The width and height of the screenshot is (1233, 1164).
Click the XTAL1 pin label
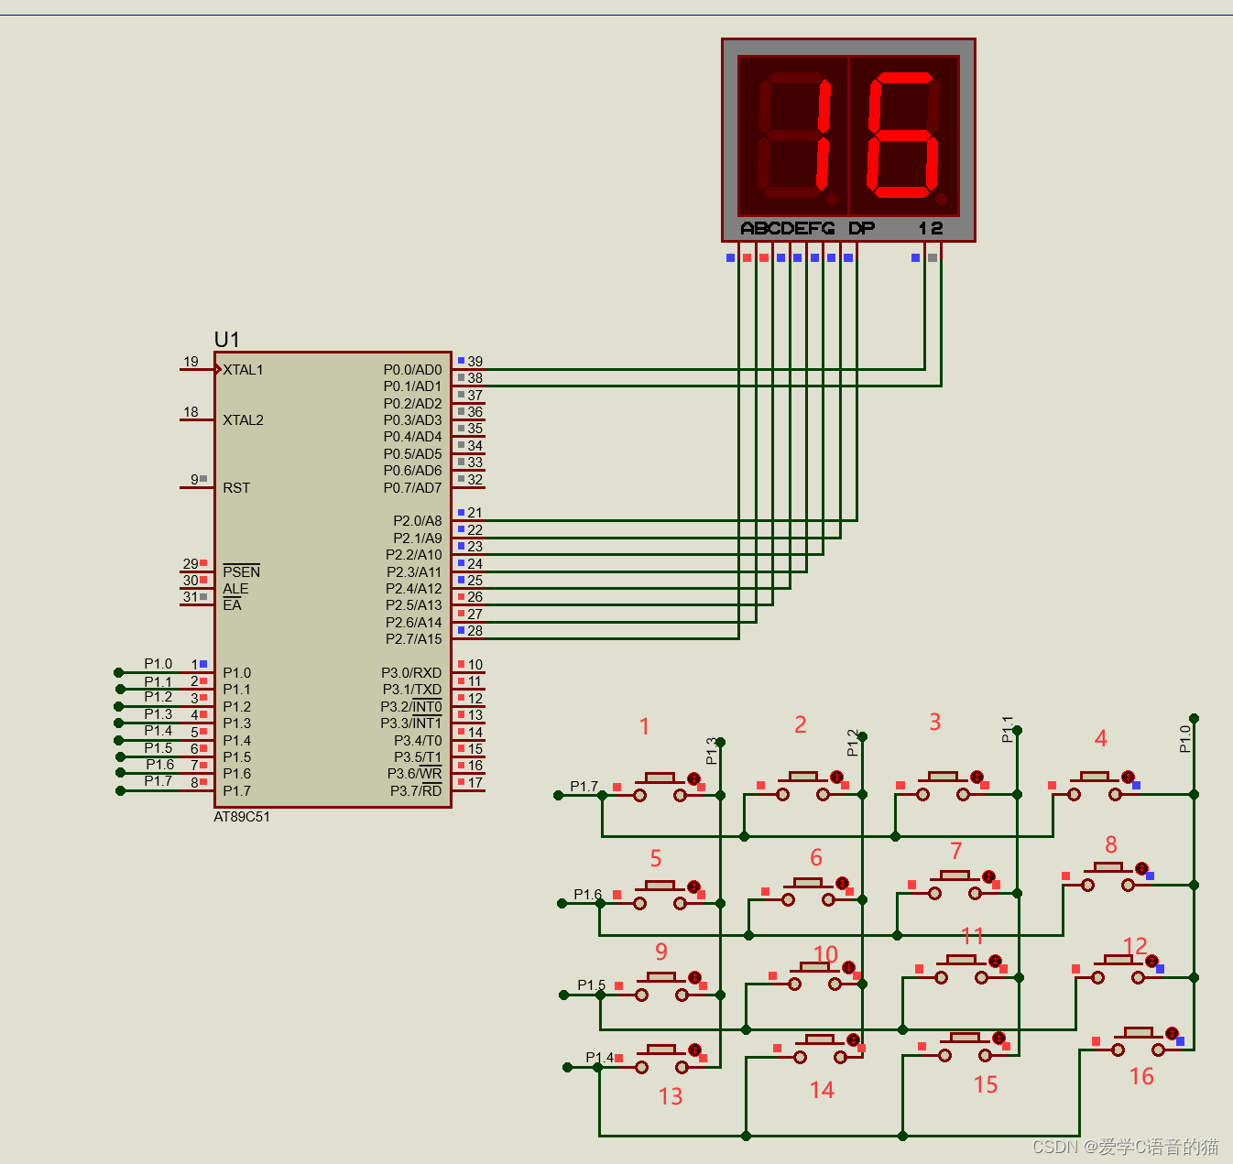(243, 370)
